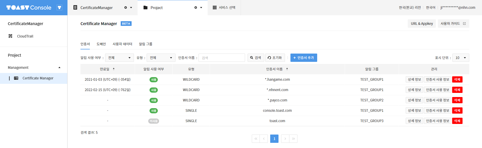Click Certificate Manager sidebar icon
This screenshot has height=148, width=482.
(x=16, y=78)
